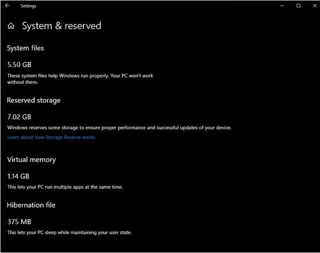Click the 'PC sleep' hibernation description
The image size is (320, 253).
(x=69, y=232)
